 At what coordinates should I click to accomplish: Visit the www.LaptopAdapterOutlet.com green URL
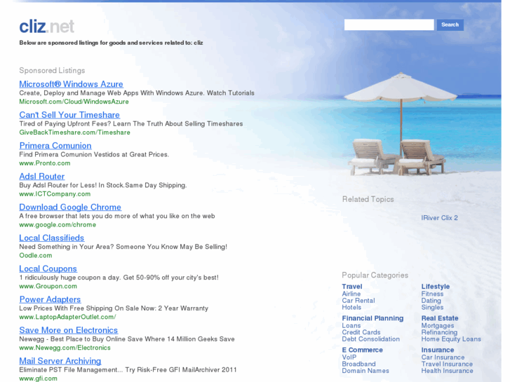tap(67, 317)
